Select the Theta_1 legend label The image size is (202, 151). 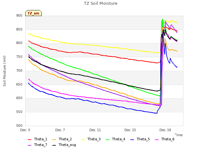[x=41, y=139]
